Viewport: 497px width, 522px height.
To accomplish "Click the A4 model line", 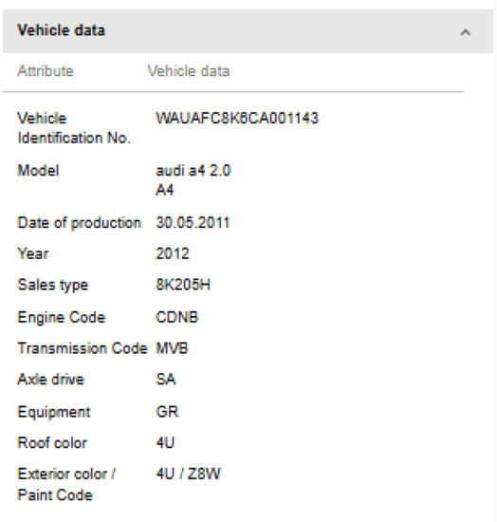I will point(165,190).
